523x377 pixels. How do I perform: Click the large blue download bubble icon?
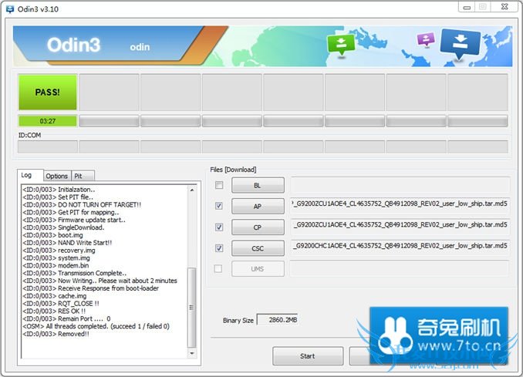(461, 44)
